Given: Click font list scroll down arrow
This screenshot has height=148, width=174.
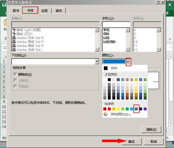Looking at the screenshot, I should tap(97, 49).
